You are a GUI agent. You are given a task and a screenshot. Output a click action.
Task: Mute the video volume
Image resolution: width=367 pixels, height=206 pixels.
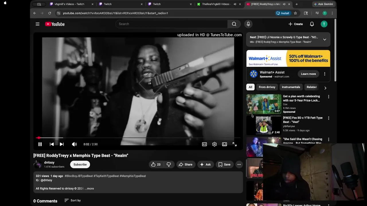(74, 144)
